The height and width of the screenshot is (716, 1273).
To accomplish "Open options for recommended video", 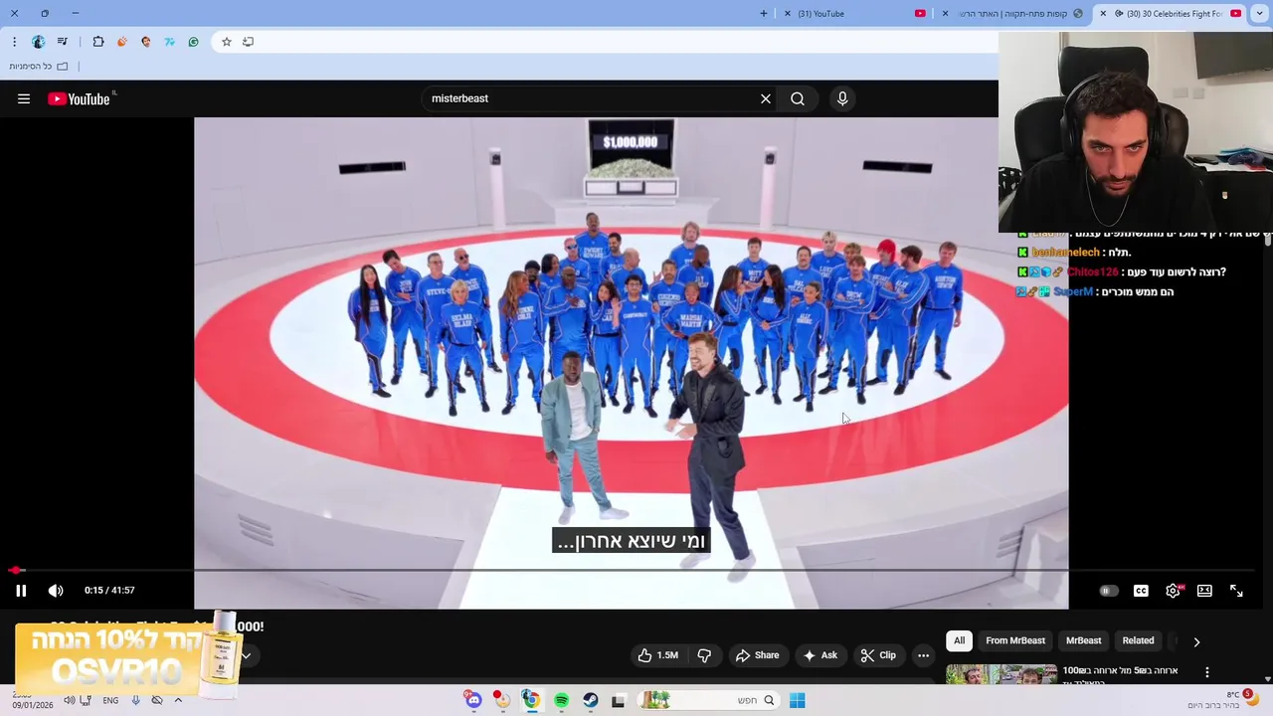I will click(1206, 672).
